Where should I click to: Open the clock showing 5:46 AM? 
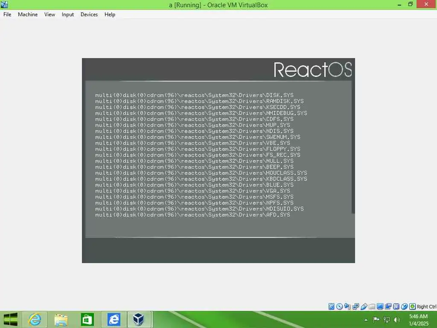(x=418, y=319)
